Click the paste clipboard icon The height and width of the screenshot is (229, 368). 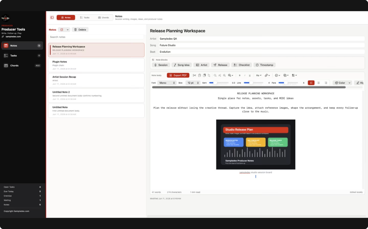204,75
